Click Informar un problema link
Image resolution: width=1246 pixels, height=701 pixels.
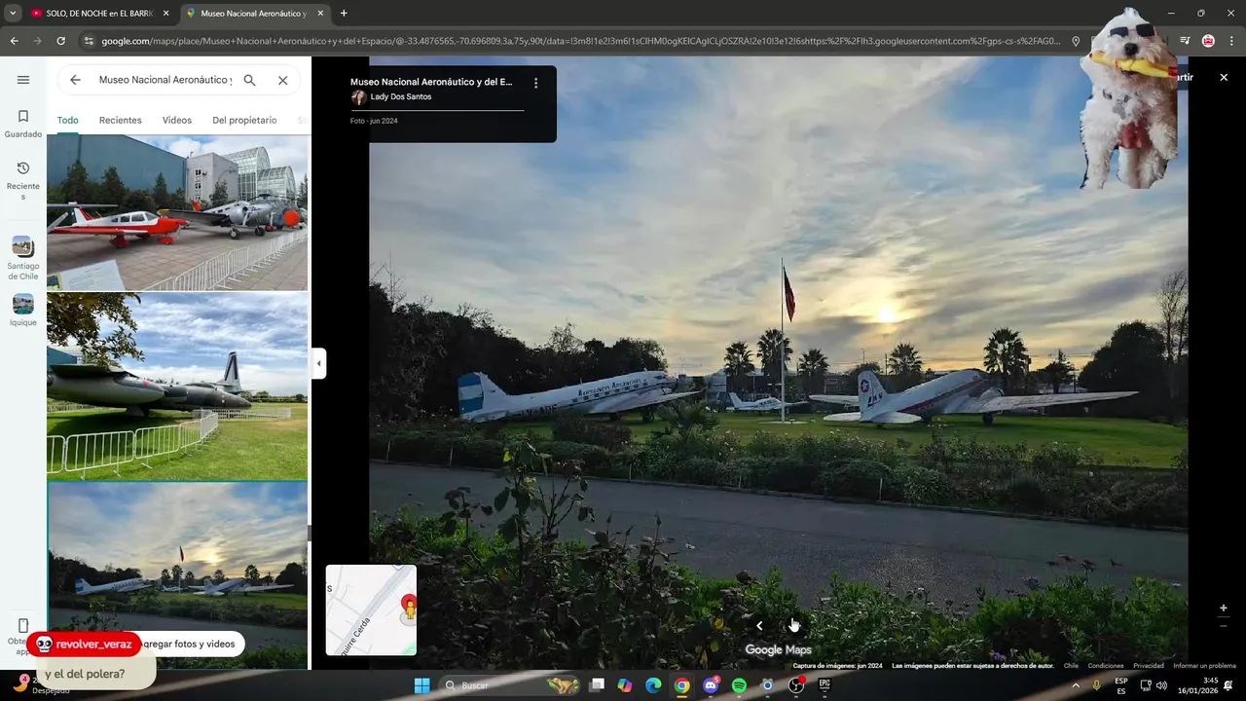click(1204, 666)
